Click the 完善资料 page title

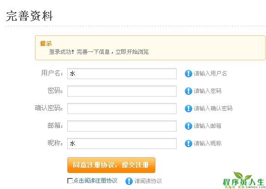click(30, 16)
